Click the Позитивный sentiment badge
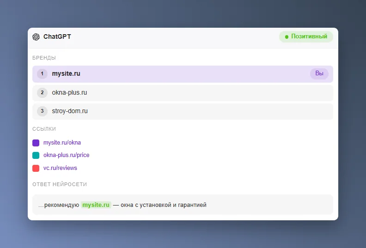 (x=306, y=36)
